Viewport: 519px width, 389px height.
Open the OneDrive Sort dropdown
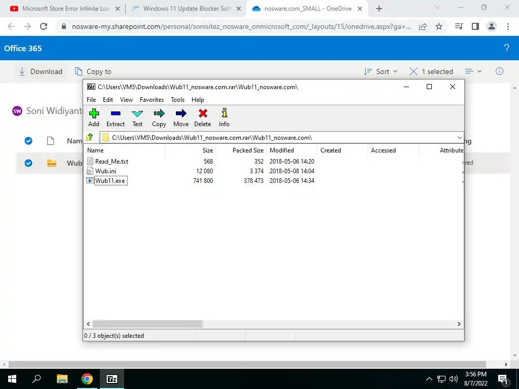pyautogui.click(x=381, y=71)
